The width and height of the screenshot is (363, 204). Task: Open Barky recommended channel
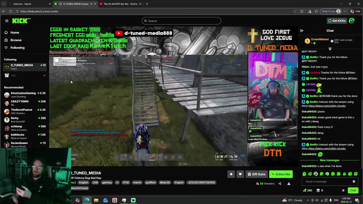(25, 120)
